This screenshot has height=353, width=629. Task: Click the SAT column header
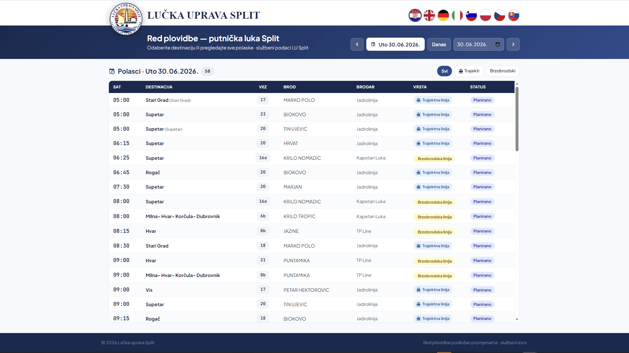click(117, 87)
